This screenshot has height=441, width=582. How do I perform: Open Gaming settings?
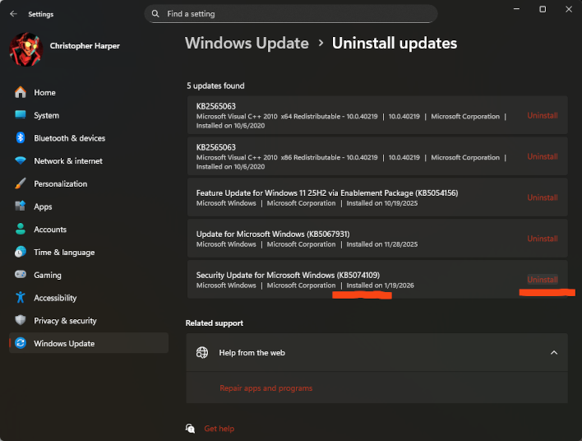89,275
